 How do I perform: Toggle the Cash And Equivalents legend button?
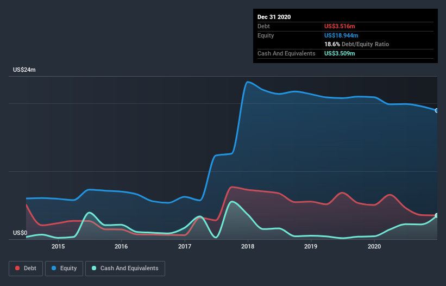tap(125, 269)
